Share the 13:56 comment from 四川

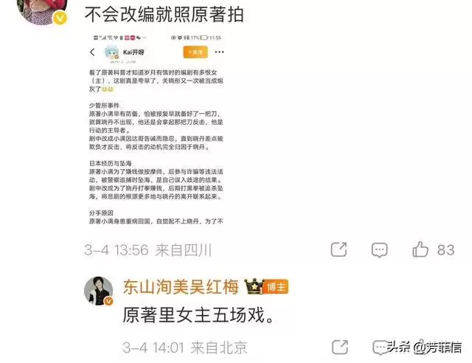click(339, 249)
